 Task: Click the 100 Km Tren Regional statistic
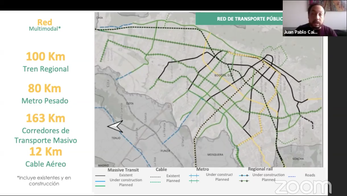click(46, 62)
